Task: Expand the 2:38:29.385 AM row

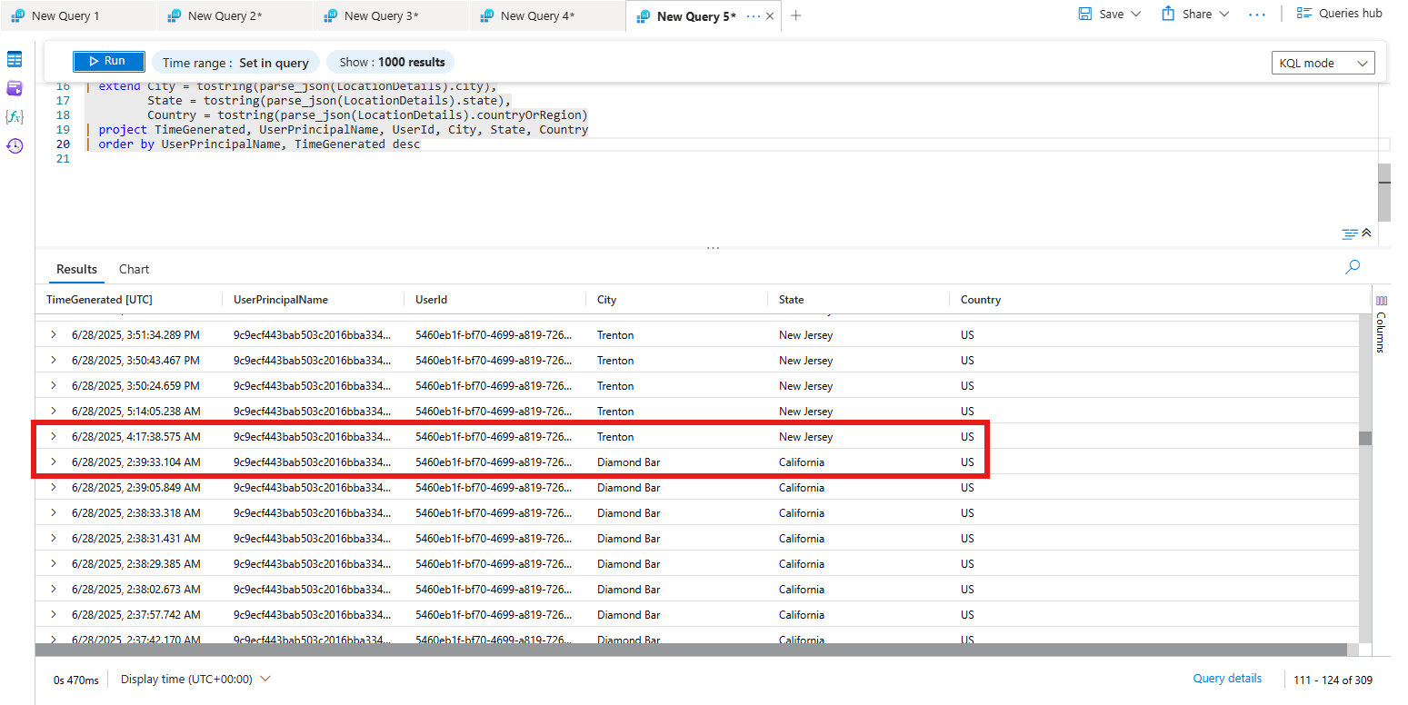Action: point(54,564)
